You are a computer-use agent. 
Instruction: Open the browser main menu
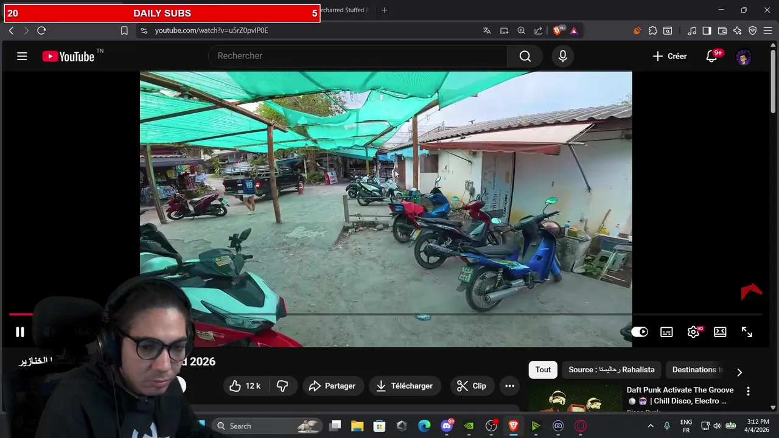tap(768, 30)
